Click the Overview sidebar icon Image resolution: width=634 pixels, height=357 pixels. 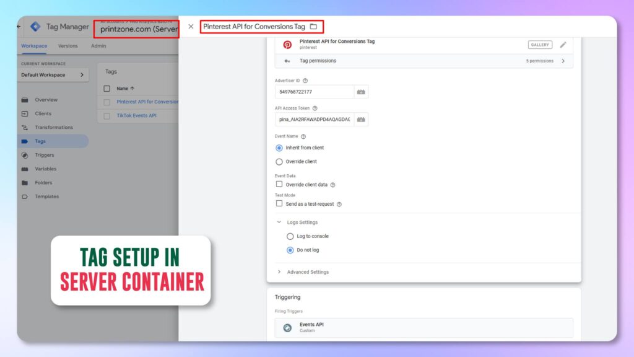tap(25, 100)
